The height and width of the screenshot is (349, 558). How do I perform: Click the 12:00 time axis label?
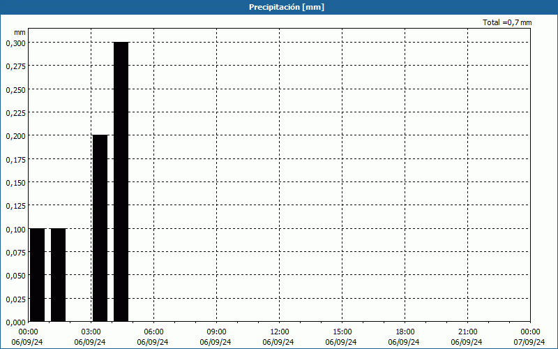tap(280, 332)
